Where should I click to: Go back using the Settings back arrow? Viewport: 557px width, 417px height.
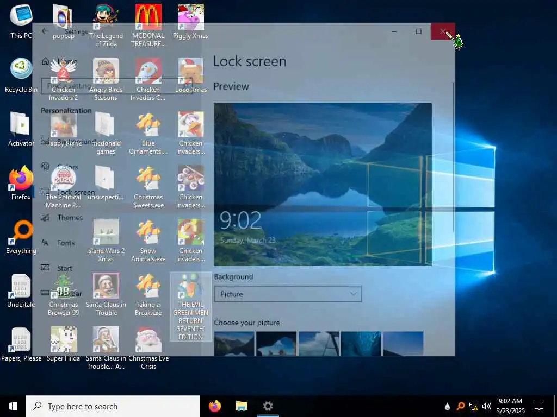(45, 31)
